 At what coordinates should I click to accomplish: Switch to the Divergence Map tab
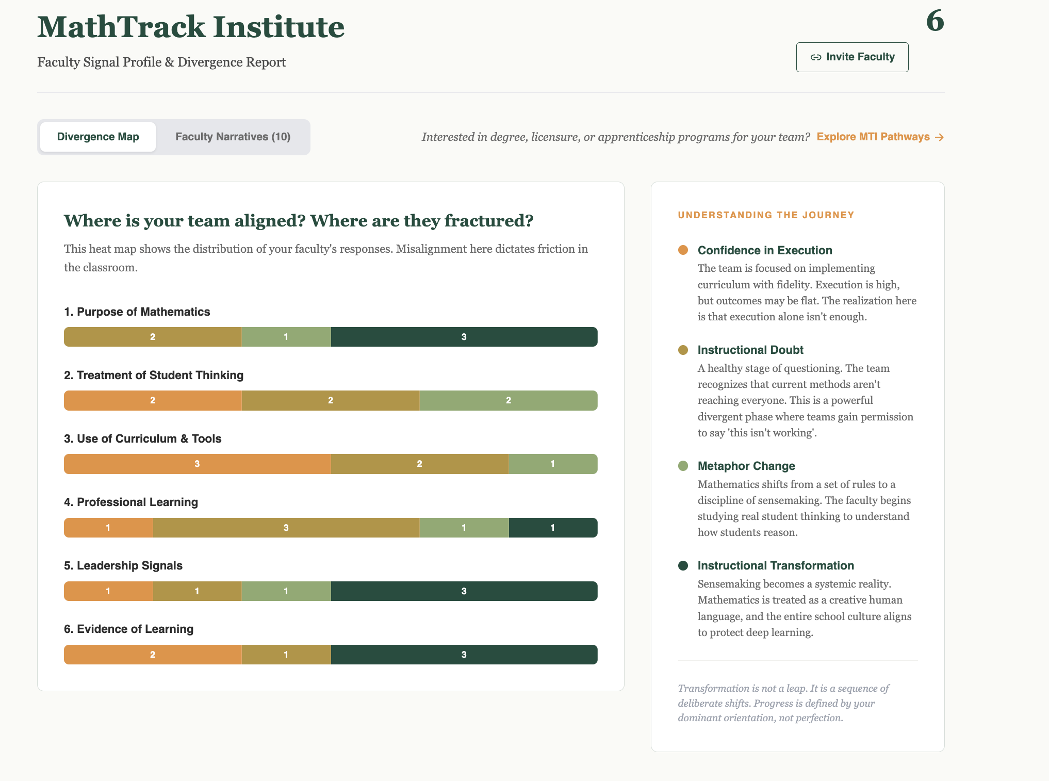coord(98,137)
